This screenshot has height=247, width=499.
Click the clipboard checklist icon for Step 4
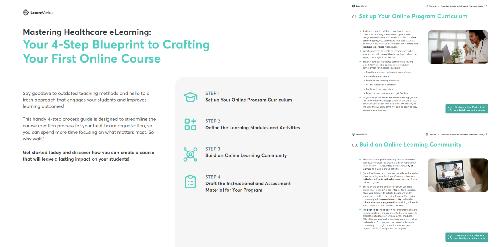[x=190, y=182]
